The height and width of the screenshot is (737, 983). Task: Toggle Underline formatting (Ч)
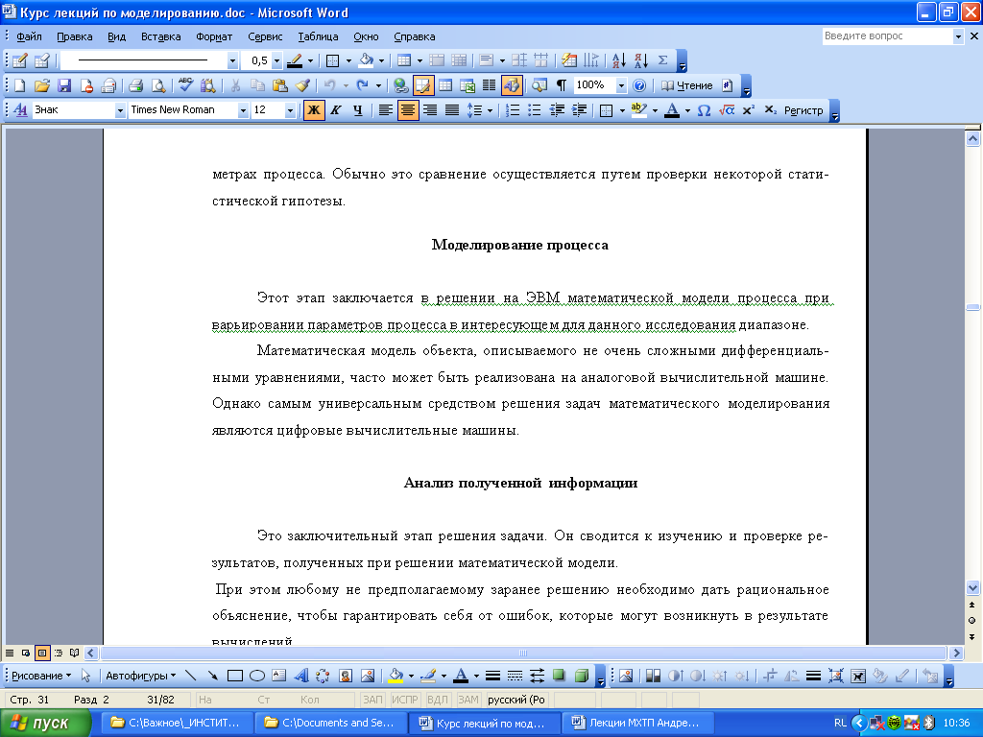[x=357, y=110]
